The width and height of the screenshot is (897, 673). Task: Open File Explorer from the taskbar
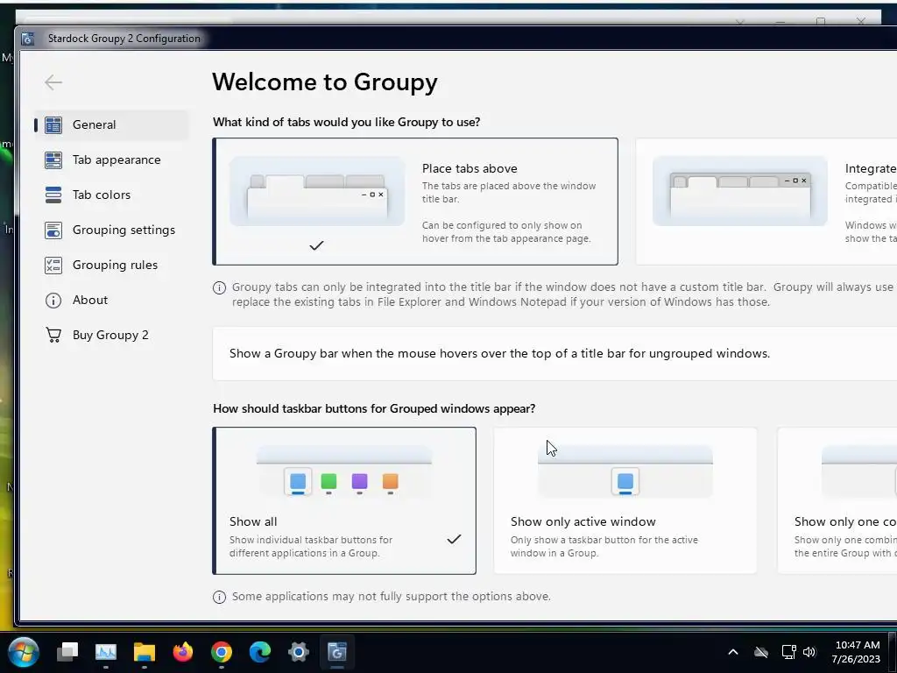145,652
